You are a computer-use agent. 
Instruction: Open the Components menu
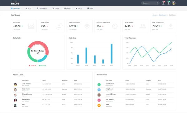42,8
